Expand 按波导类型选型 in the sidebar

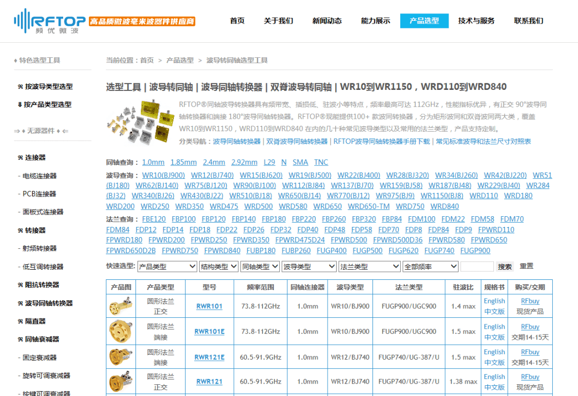pyautogui.click(x=45, y=87)
